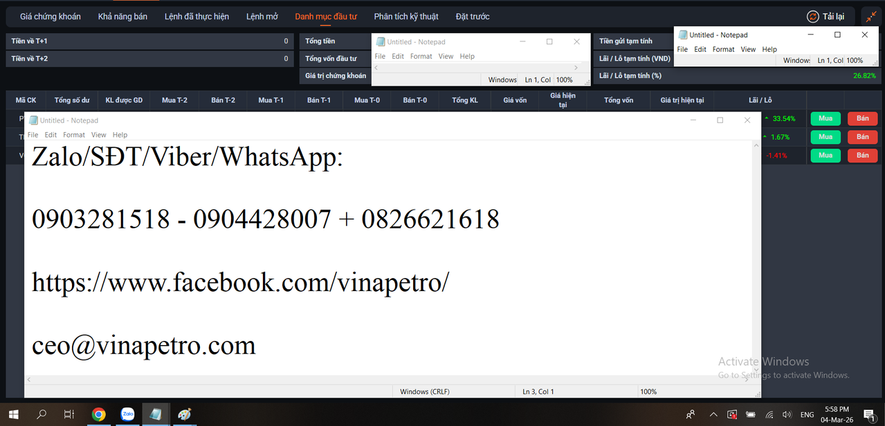Screen dimensions: 885x426
Task: Open View menu in the top-right Notepad
Action: (748, 49)
